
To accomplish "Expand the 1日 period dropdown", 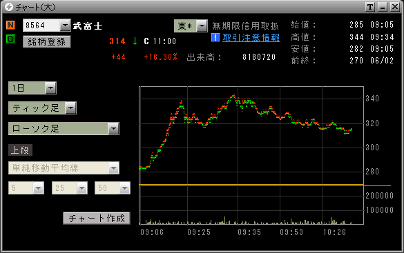I will pos(50,88).
